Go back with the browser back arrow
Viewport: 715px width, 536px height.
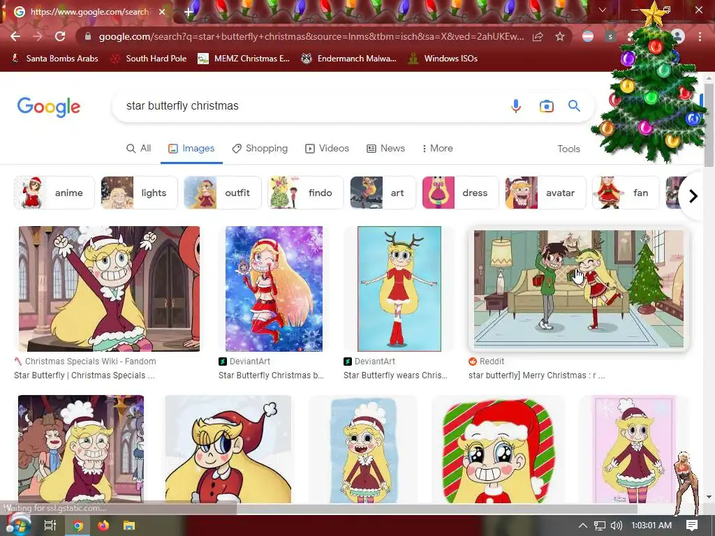(15, 36)
